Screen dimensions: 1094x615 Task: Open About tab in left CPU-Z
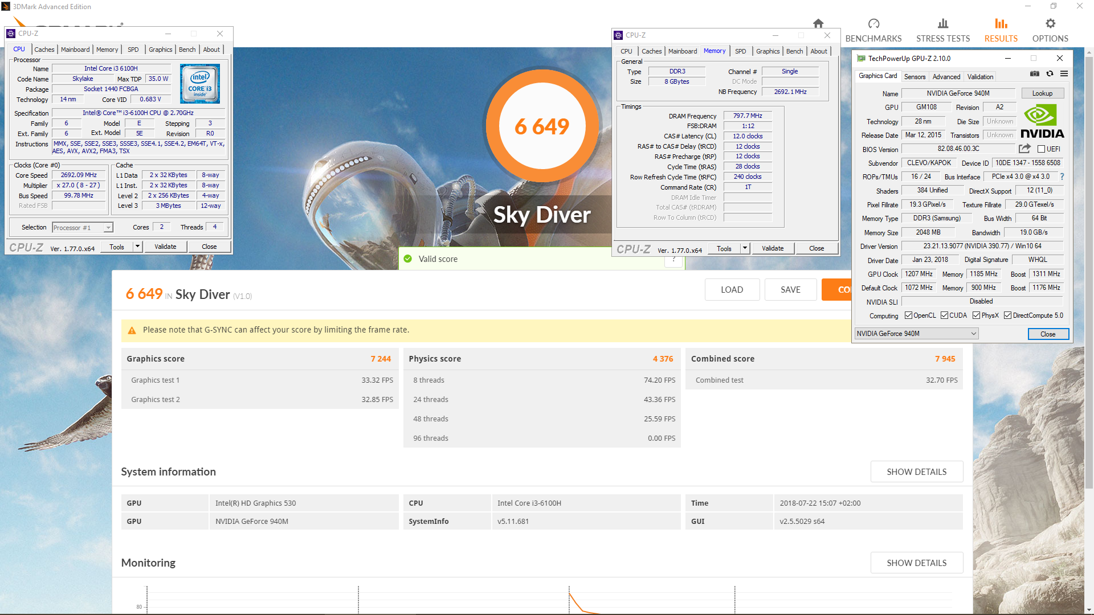tap(211, 50)
